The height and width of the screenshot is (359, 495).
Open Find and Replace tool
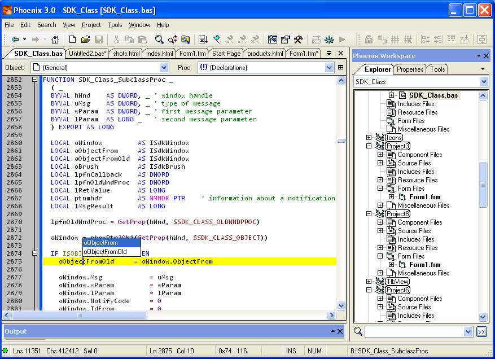(173, 40)
